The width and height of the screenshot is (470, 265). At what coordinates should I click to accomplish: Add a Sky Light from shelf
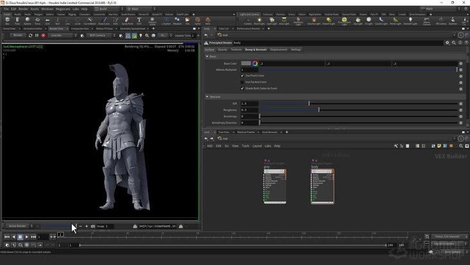point(358,21)
